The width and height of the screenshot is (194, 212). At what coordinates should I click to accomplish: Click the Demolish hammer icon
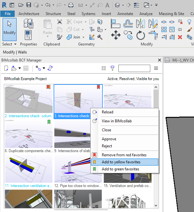click(x=100, y=37)
